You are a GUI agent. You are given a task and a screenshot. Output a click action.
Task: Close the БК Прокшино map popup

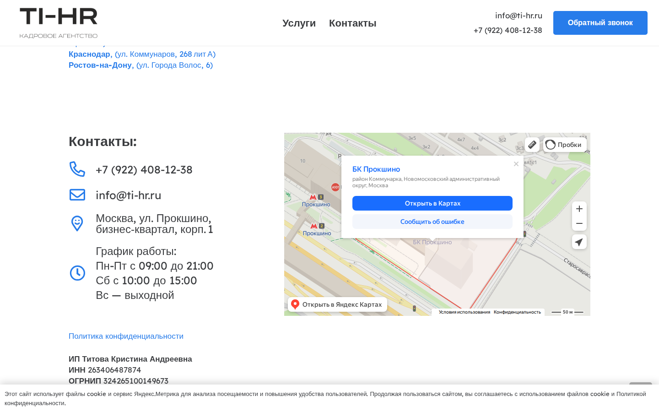coord(516,164)
